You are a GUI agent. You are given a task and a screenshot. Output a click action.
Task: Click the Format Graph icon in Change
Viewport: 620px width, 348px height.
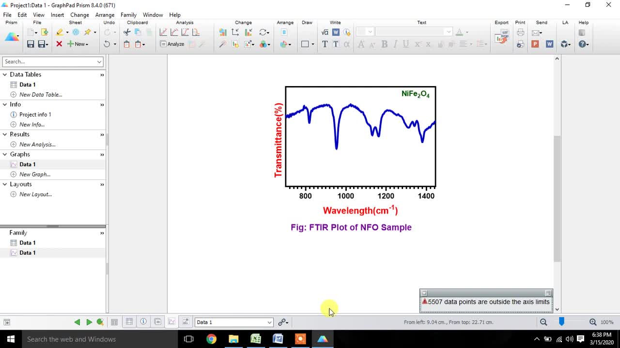tap(223, 32)
